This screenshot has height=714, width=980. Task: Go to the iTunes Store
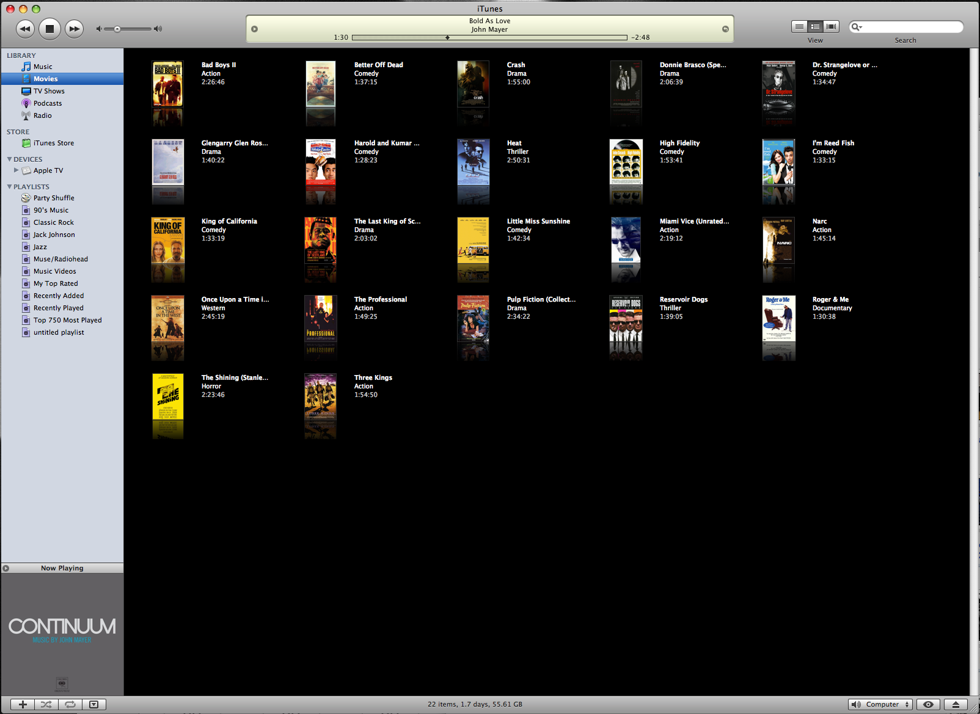tap(54, 143)
